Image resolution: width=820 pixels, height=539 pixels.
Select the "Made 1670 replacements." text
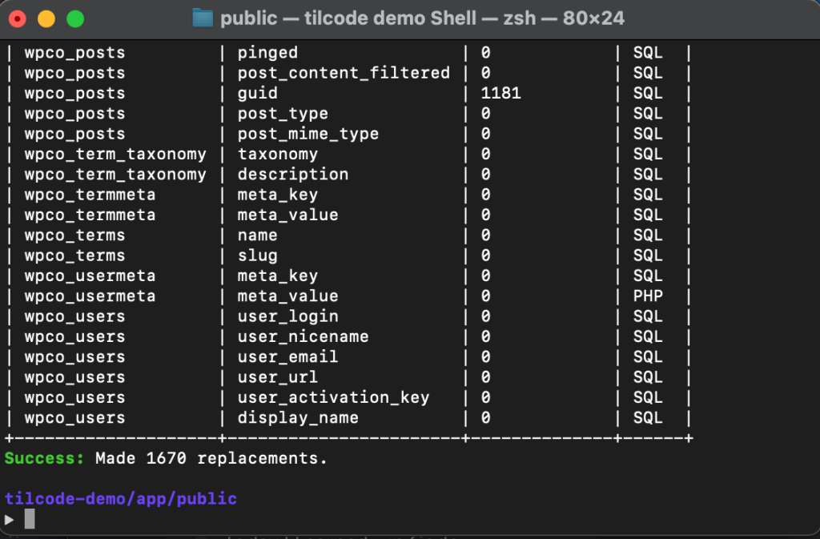click(x=211, y=458)
